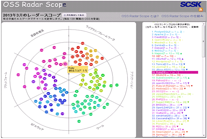Viewport: 207px width, 139px height.
Task: Click the far-left magenta node outside the outer ring
Action: tap(18, 75)
